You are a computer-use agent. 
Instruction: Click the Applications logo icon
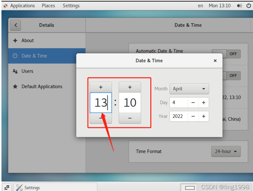click(x=6, y=6)
